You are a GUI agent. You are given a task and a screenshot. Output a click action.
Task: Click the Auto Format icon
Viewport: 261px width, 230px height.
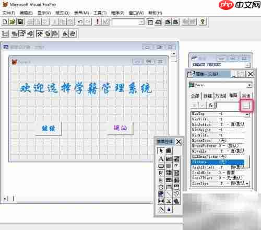click(73, 34)
